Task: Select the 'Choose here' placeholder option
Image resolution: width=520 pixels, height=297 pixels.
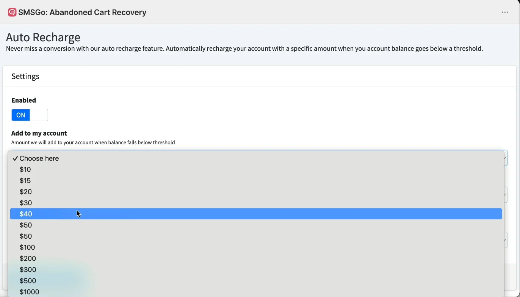Action: [x=256, y=158]
